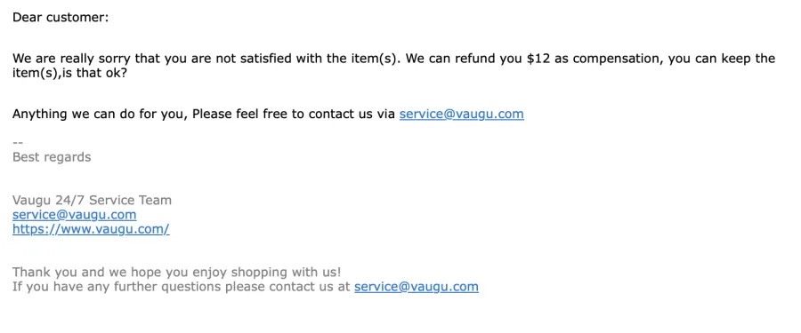801x333 pixels.
Task: Click the 'Please feel free to contact us' phrase
Action: pos(282,114)
